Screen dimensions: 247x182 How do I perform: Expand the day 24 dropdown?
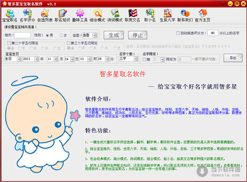pos(72,59)
